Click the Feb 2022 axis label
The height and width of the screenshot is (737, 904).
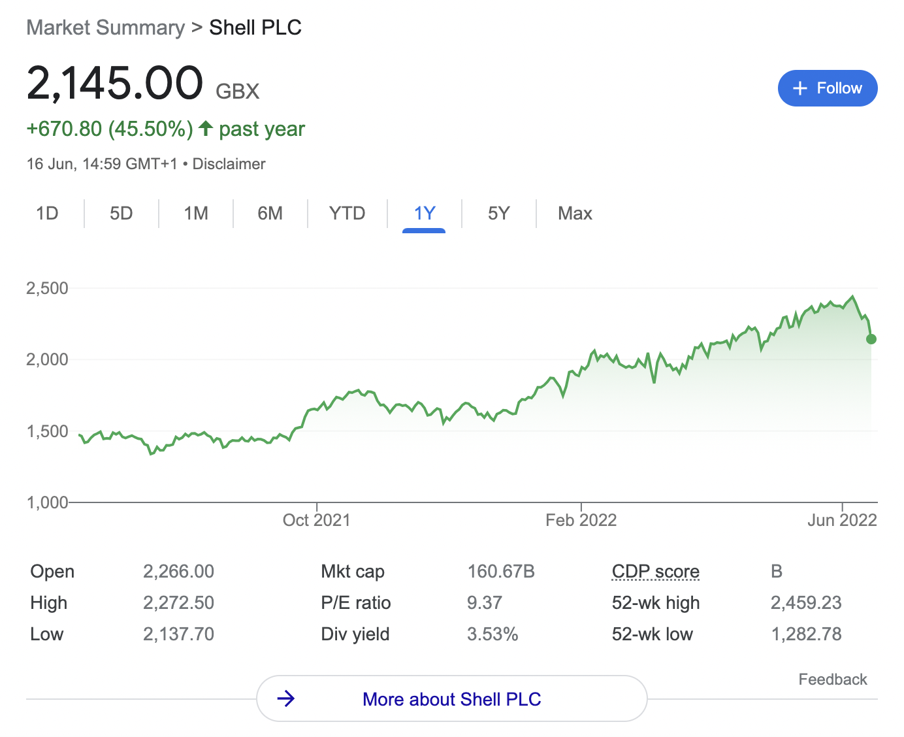(581, 520)
